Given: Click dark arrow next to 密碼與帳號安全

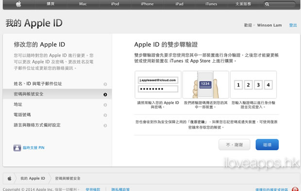Looking at the screenshot, I should [x=105, y=94].
